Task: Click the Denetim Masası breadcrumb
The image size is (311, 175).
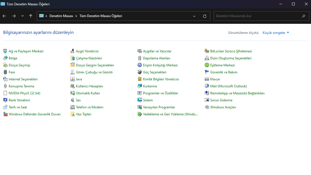Action: 61,16
